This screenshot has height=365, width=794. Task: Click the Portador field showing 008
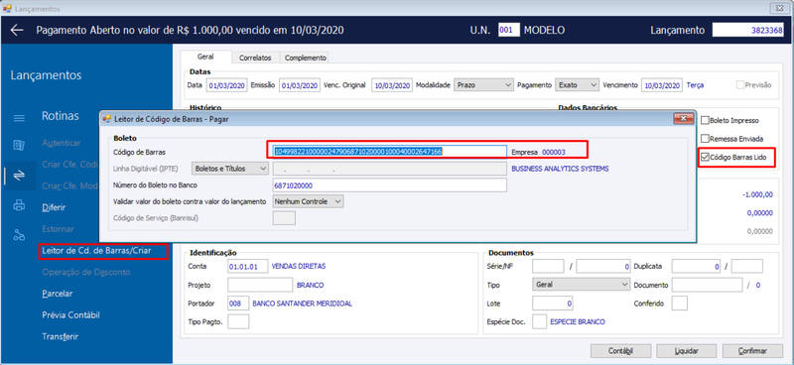point(238,304)
